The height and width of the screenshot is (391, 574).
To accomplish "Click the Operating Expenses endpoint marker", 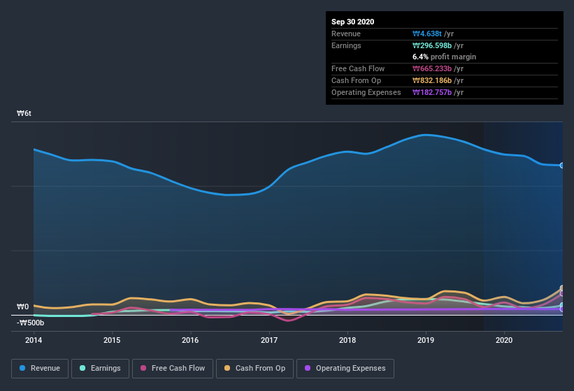I will [562, 309].
